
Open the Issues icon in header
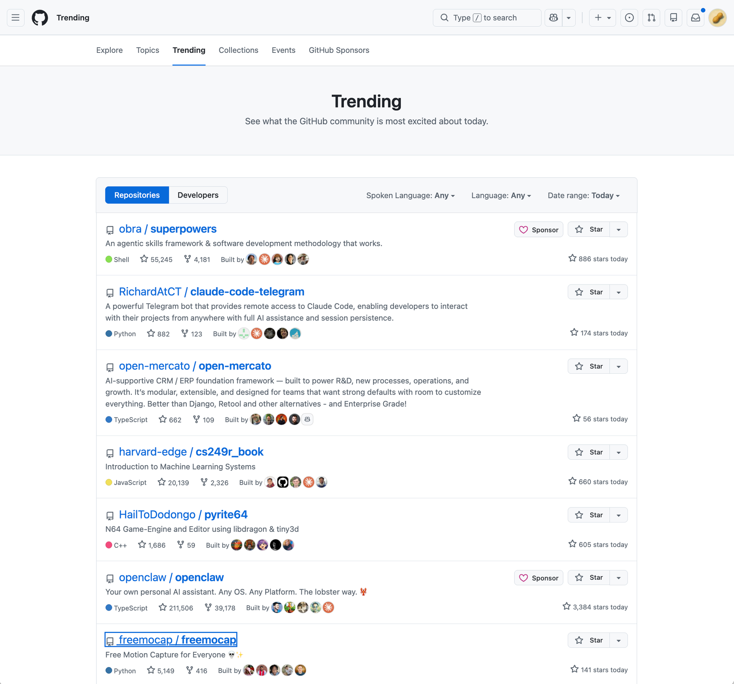tap(629, 18)
